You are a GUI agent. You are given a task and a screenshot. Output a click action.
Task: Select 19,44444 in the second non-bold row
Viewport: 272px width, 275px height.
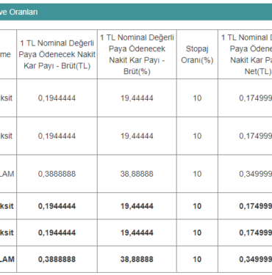coord(137,136)
